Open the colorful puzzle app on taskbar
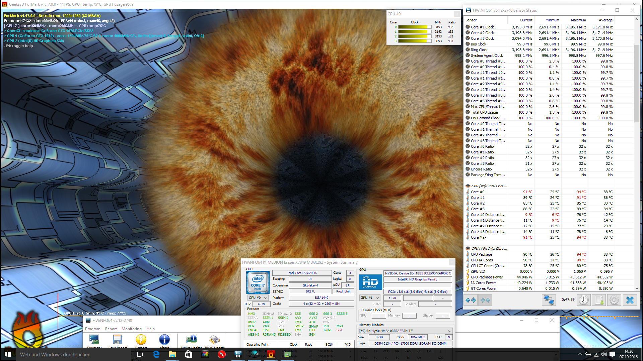643x361 pixels. pos(205,354)
